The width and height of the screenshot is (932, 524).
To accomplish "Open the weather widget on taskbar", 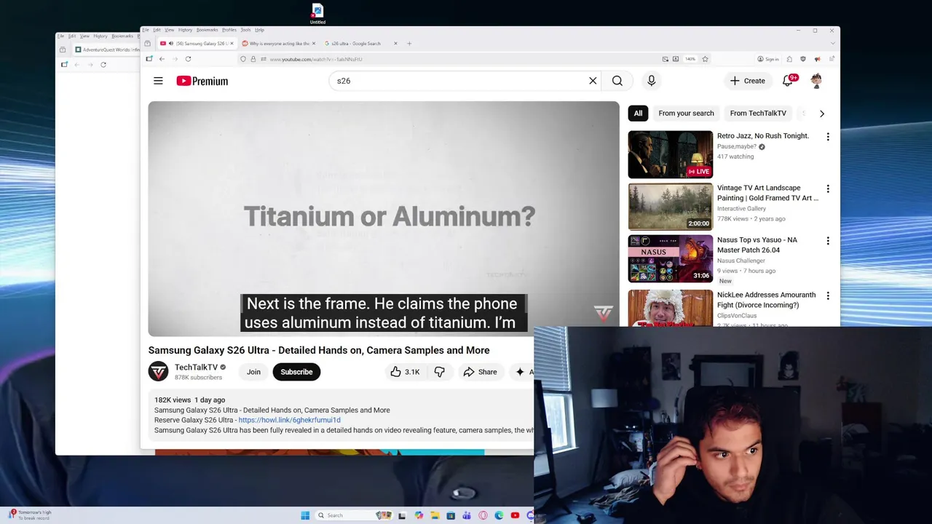I will [29, 515].
